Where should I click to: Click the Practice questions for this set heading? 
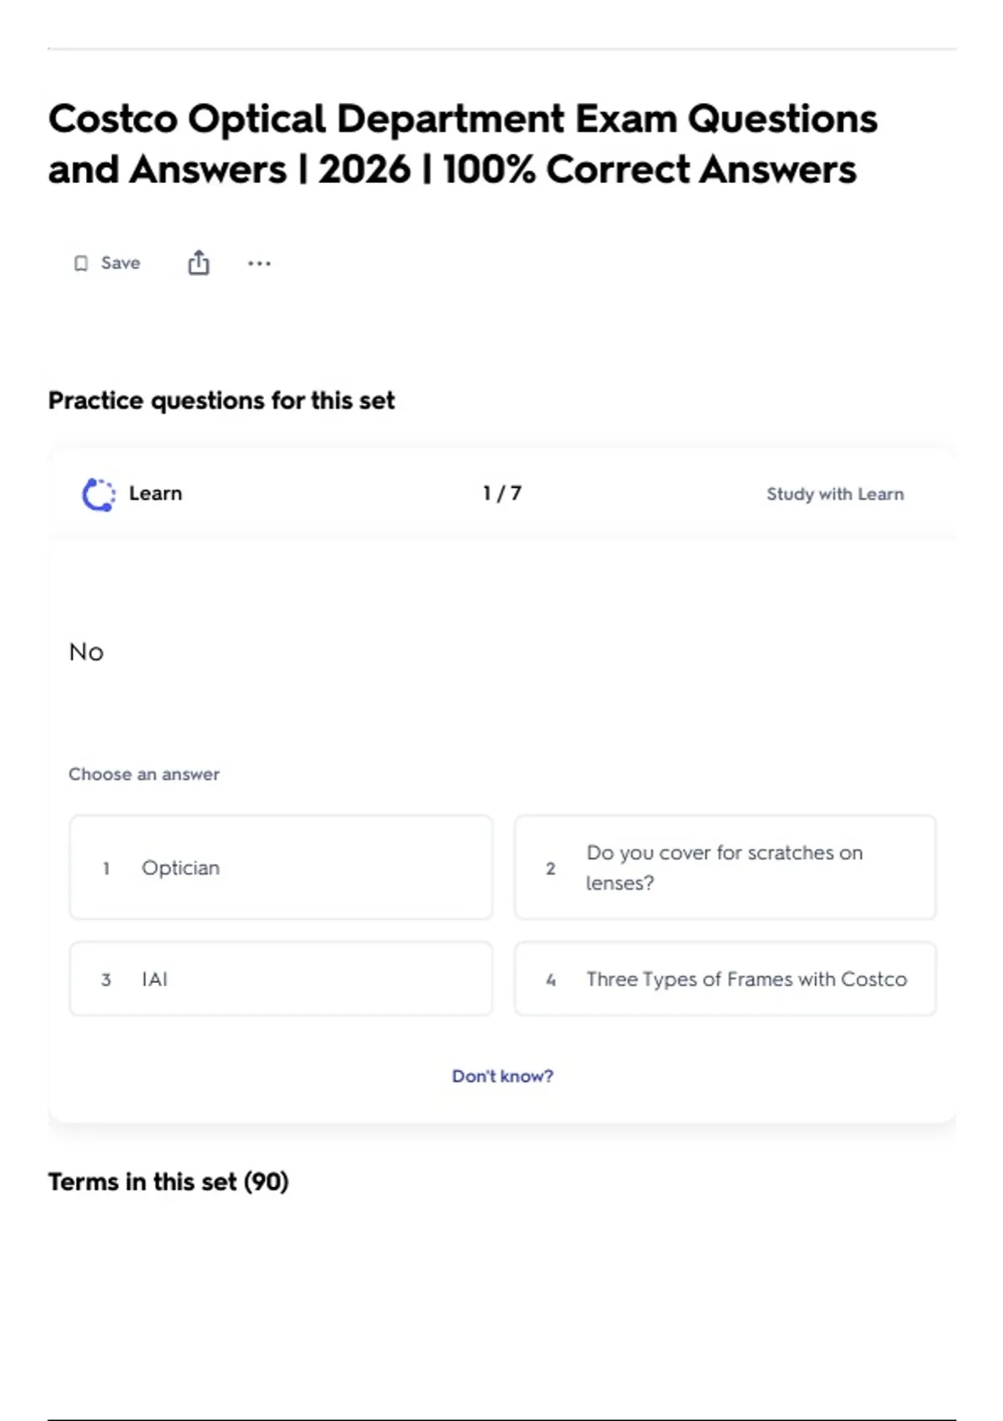[x=221, y=400]
